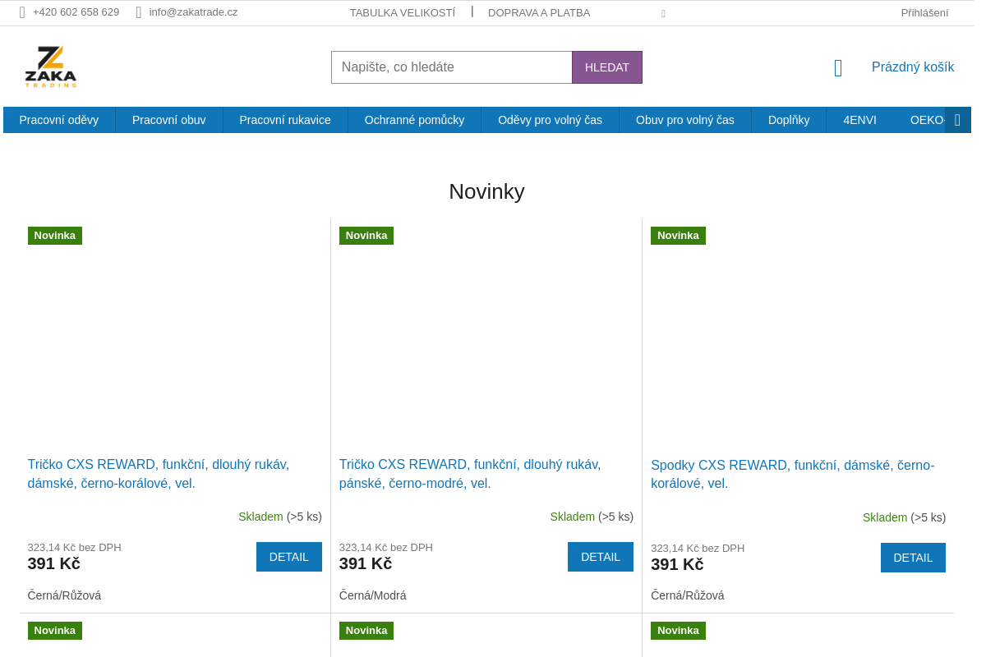Click the '391 Kč' price of Spodky
The image size is (986, 657).
pos(677,565)
